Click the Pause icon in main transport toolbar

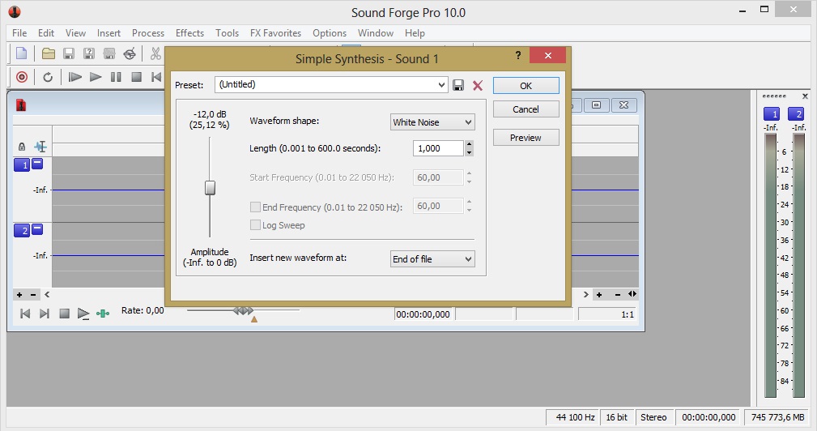coord(116,77)
